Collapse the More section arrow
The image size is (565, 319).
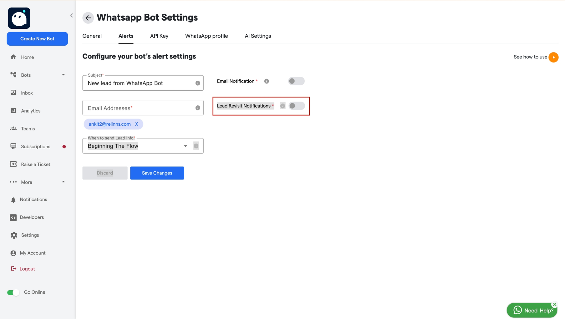[x=64, y=182]
